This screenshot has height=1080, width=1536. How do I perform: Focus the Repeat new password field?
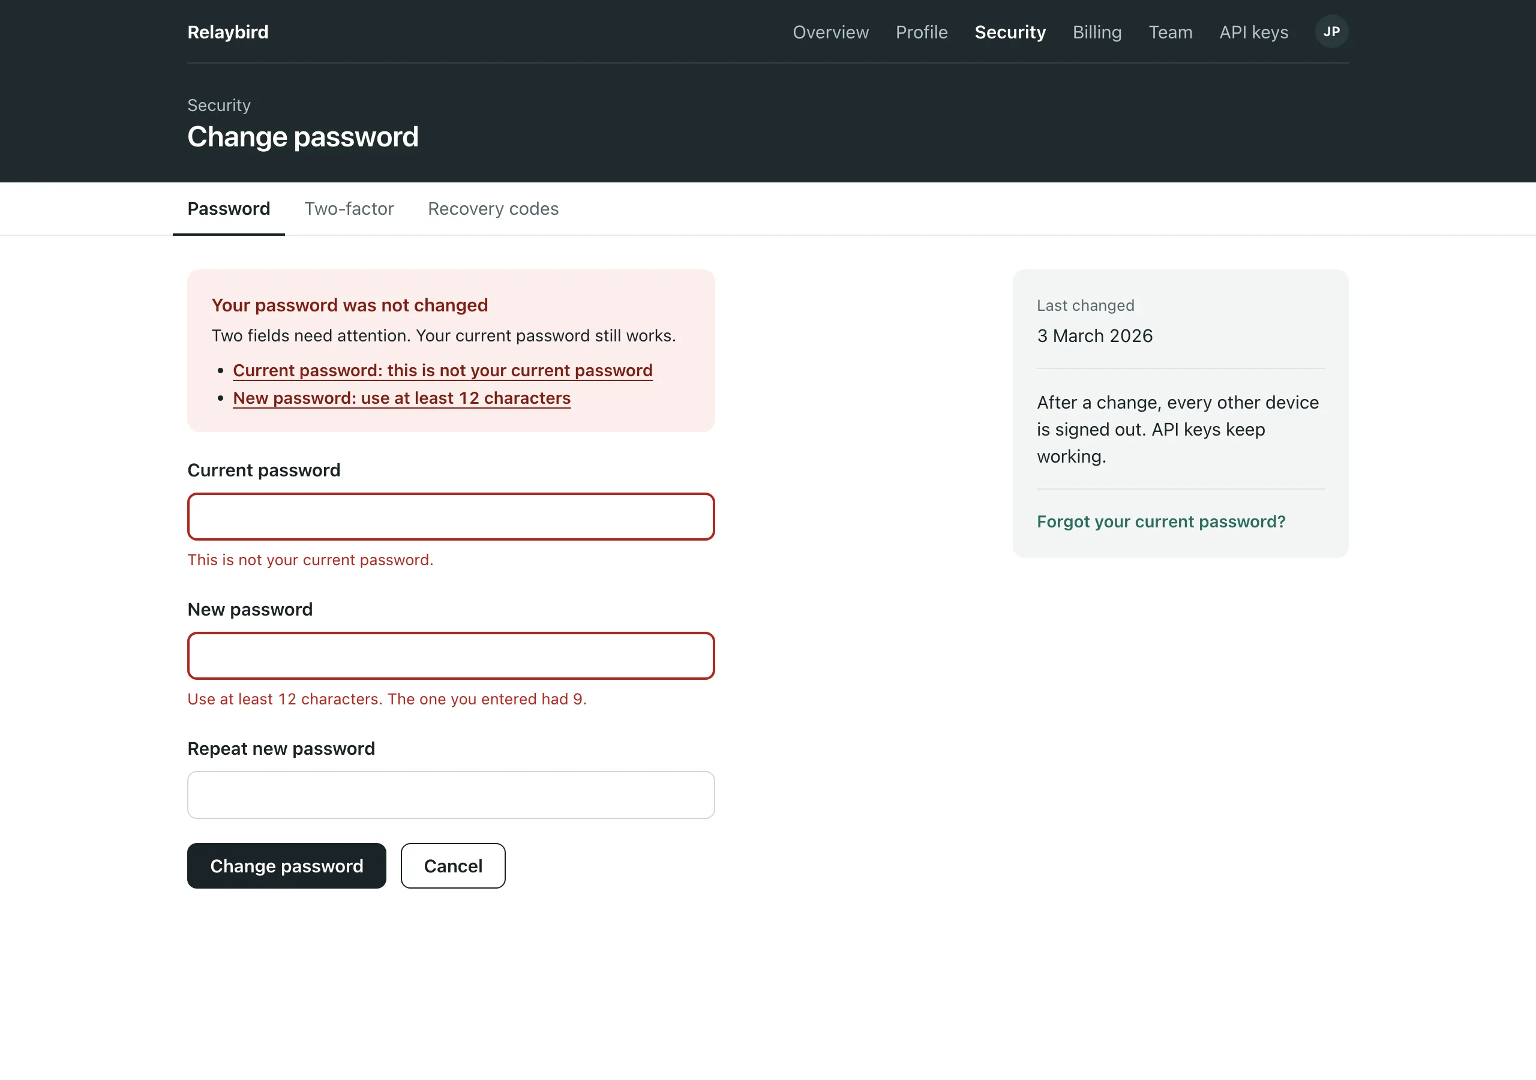click(x=451, y=795)
